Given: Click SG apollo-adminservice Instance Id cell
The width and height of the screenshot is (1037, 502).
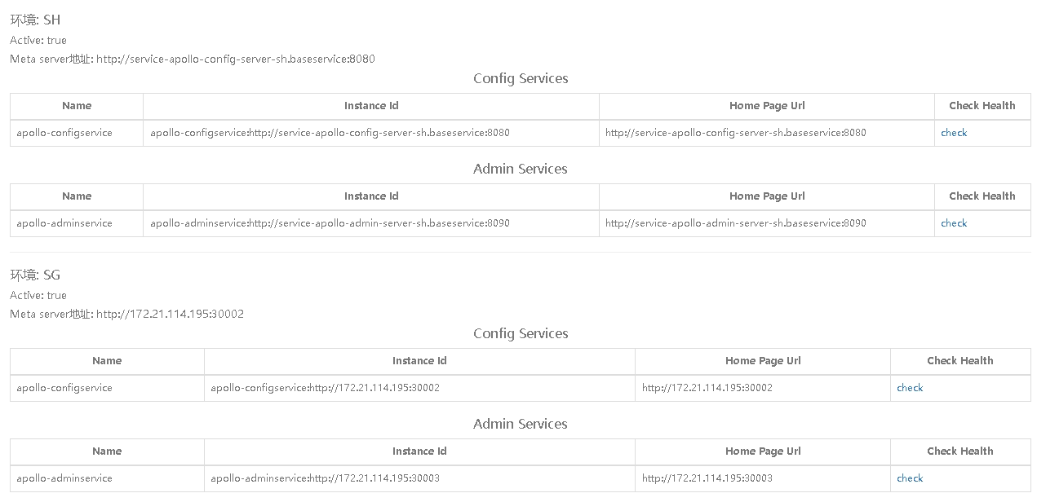Looking at the screenshot, I should click(x=419, y=478).
